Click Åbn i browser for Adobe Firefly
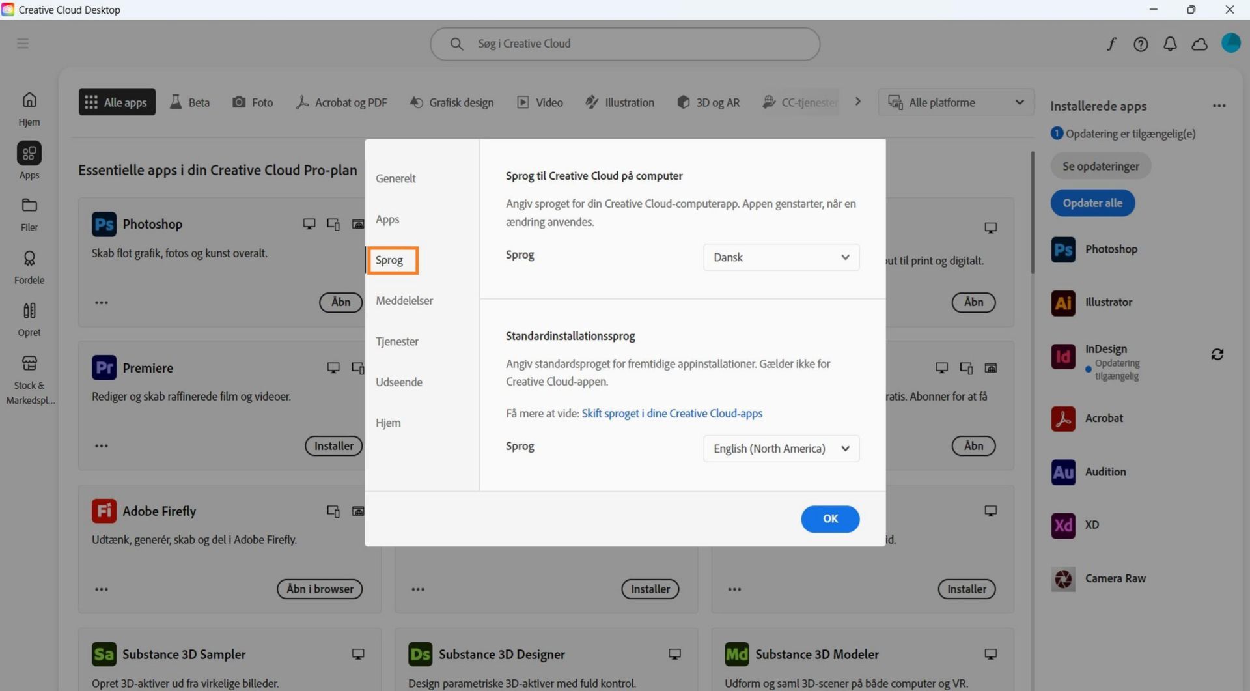This screenshot has width=1250, height=691. click(x=320, y=589)
